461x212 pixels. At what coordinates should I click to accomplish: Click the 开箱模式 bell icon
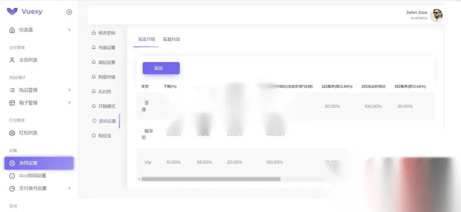(94, 106)
